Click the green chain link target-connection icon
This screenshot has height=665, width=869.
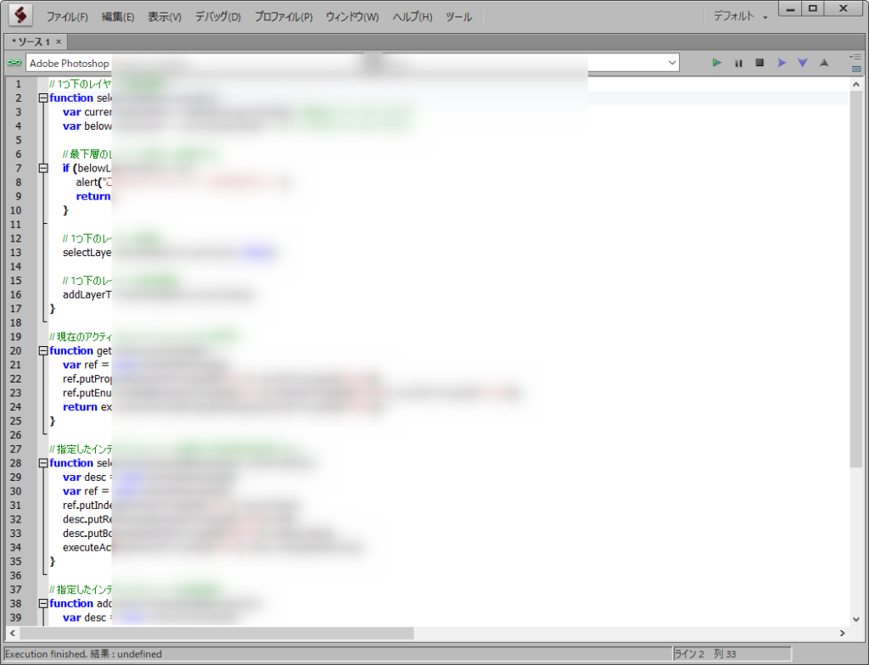click(14, 63)
